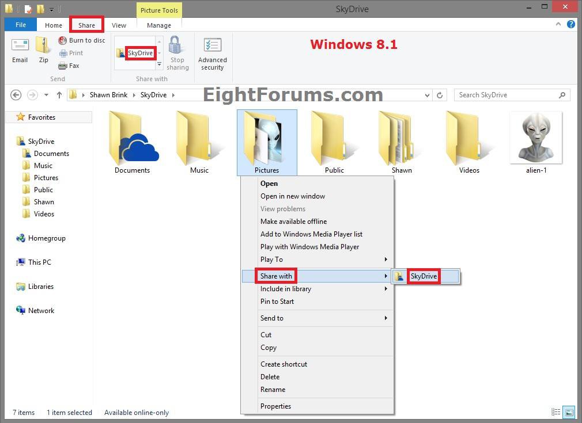Click the blue File button
Image resolution: width=582 pixels, height=423 pixels.
pos(20,25)
